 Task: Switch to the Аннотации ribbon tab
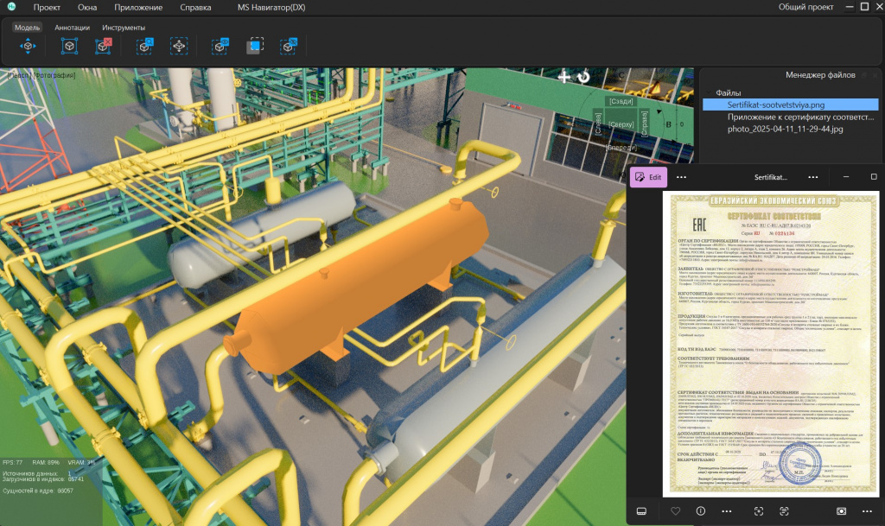coord(72,27)
